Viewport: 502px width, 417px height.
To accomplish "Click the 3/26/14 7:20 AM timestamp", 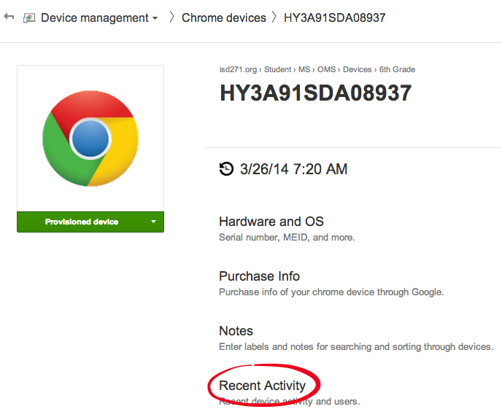I will 293,170.
